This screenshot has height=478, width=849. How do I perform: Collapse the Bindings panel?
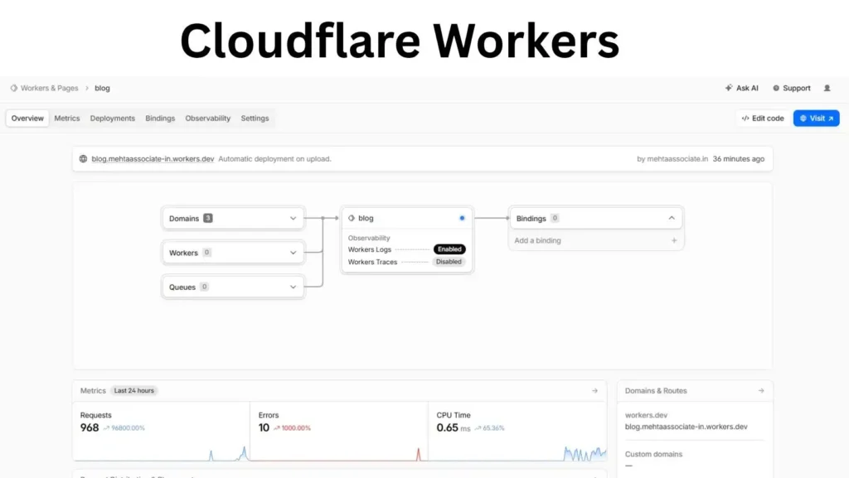(672, 218)
